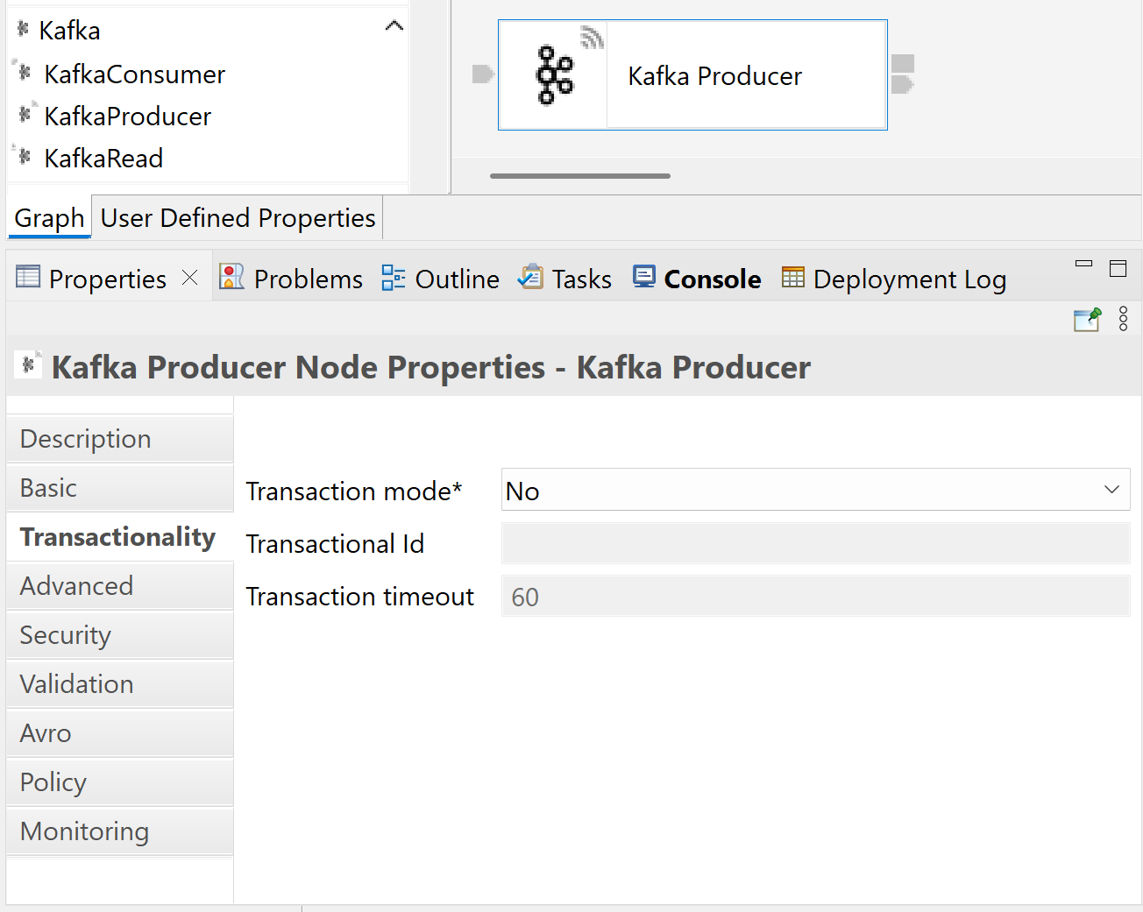The height and width of the screenshot is (912, 1143).
Task: Switch to the Console tab
Action: point(698,279)
